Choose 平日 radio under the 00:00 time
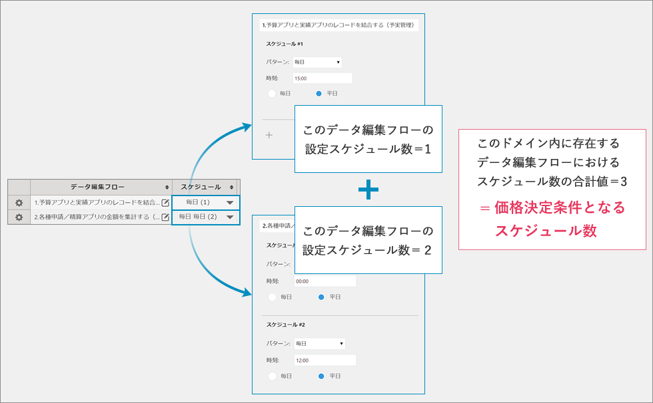The image size is (653, 403). 321,297
